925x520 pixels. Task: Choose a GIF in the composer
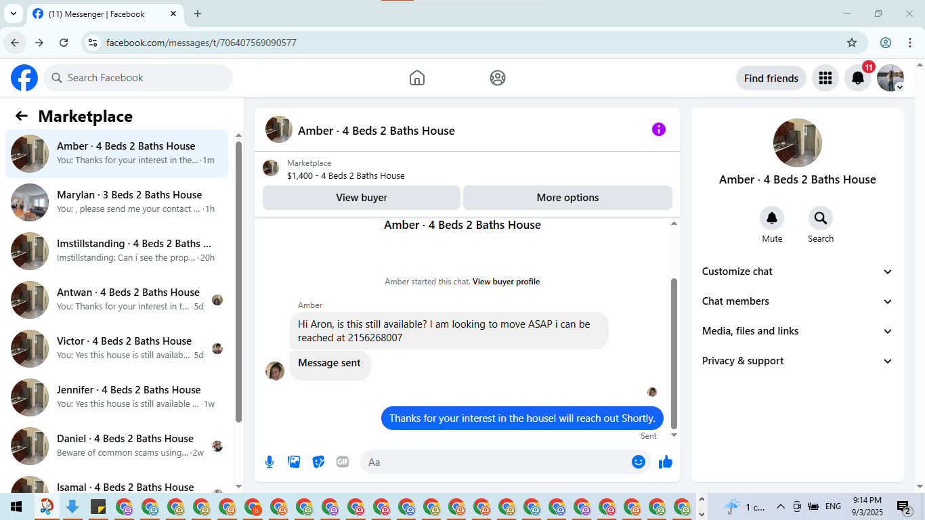(x=343, y=462)
